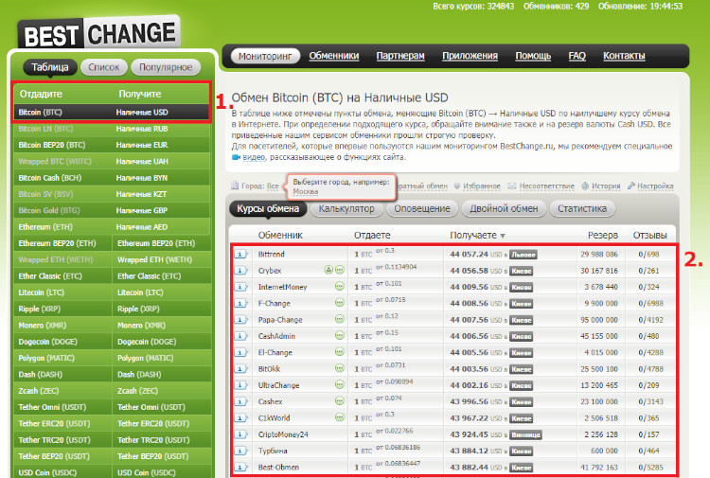Viewport: 710px width, 478px height.
Task: Click the BestChange logo
Action: [x=98, y=33]
